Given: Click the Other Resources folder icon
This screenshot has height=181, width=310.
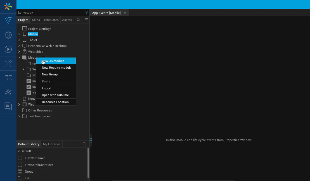Looking at the screenshot, I should click(x=25, y=110).
